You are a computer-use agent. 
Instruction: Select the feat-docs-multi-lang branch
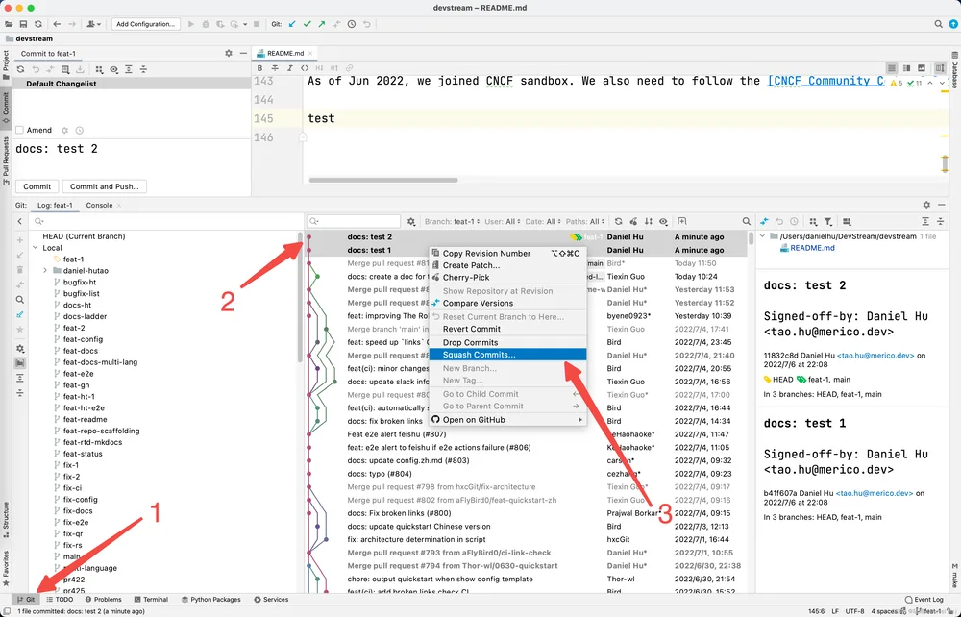click(x=101, y=362)
